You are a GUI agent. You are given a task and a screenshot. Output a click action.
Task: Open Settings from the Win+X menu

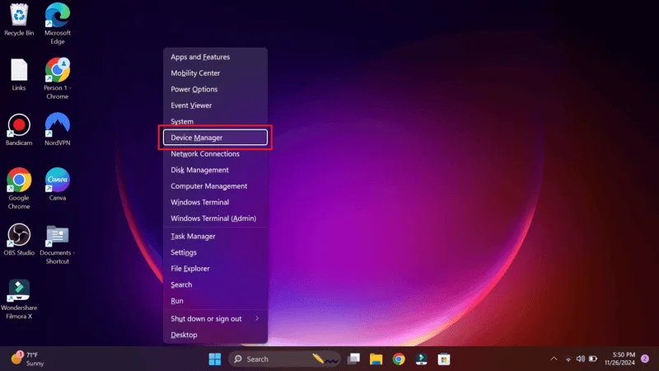click(215, 252)
